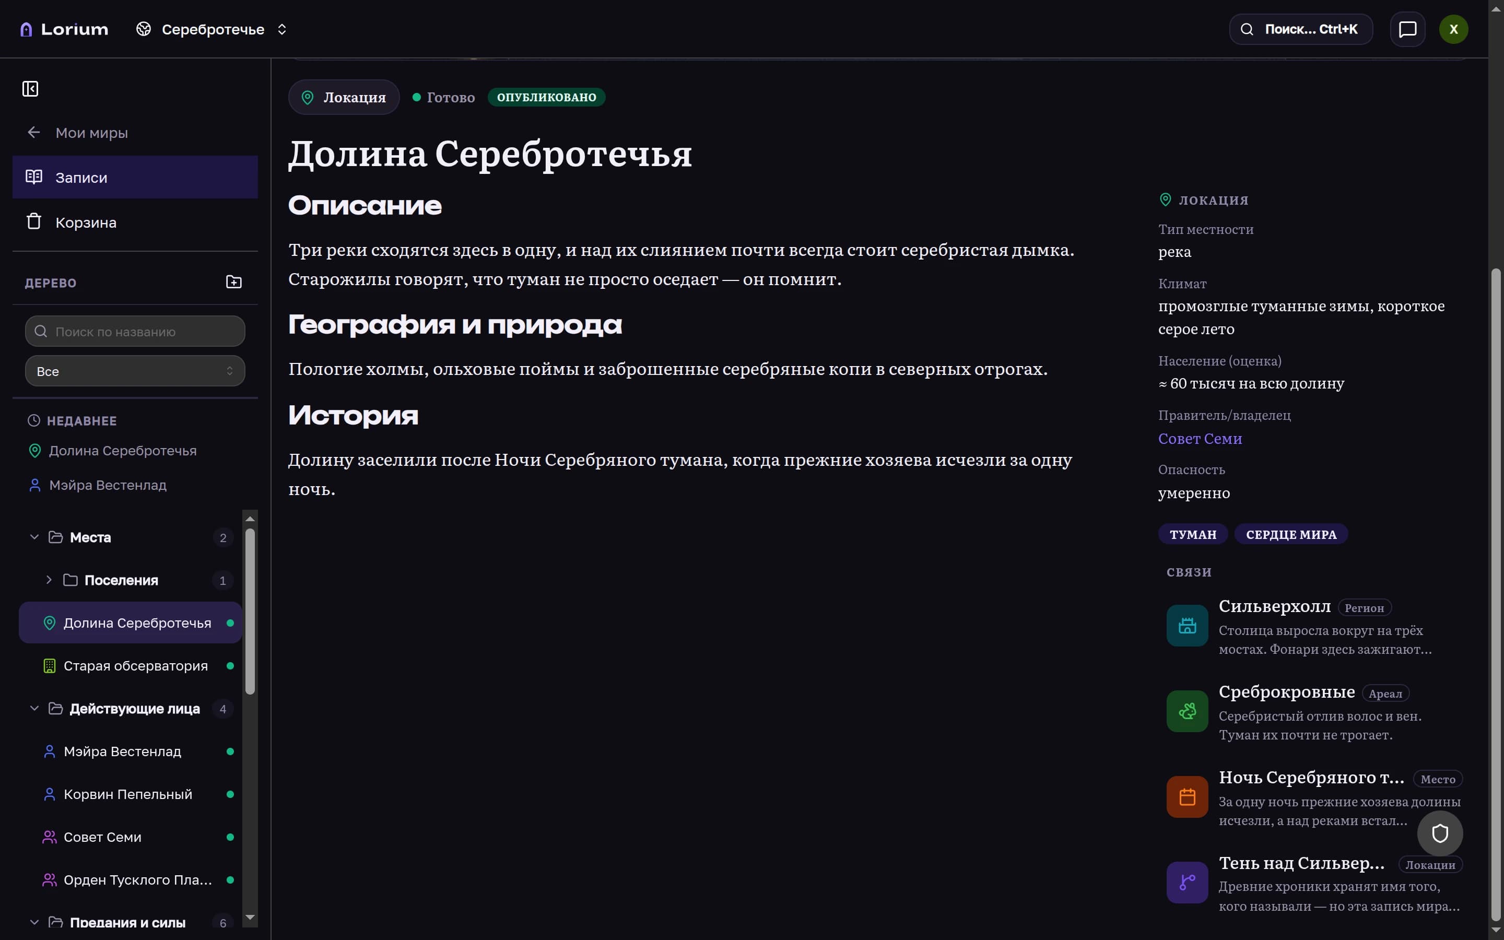1504x940 pixels.
Task: Click the Готово status indicator
Action: tap(444, 97)
